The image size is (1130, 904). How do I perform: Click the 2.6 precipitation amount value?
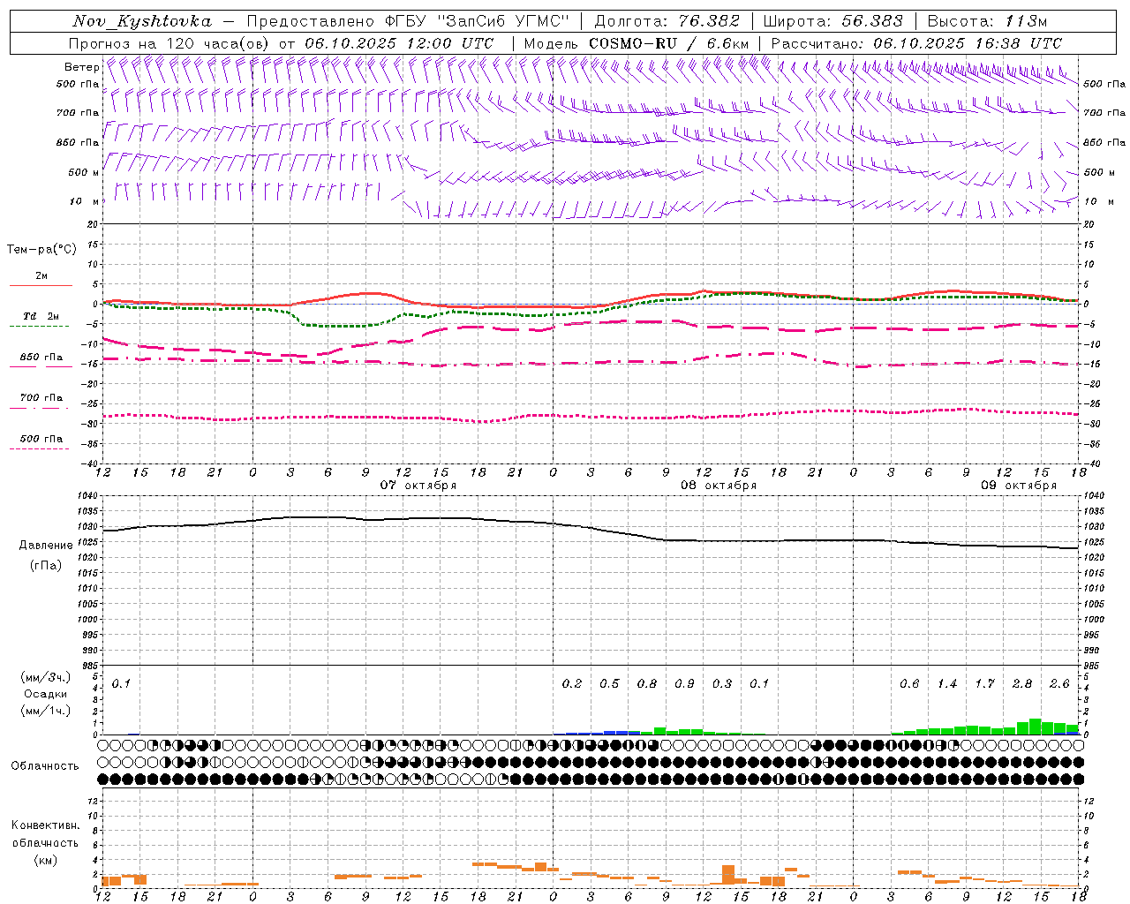(1059, 684)
